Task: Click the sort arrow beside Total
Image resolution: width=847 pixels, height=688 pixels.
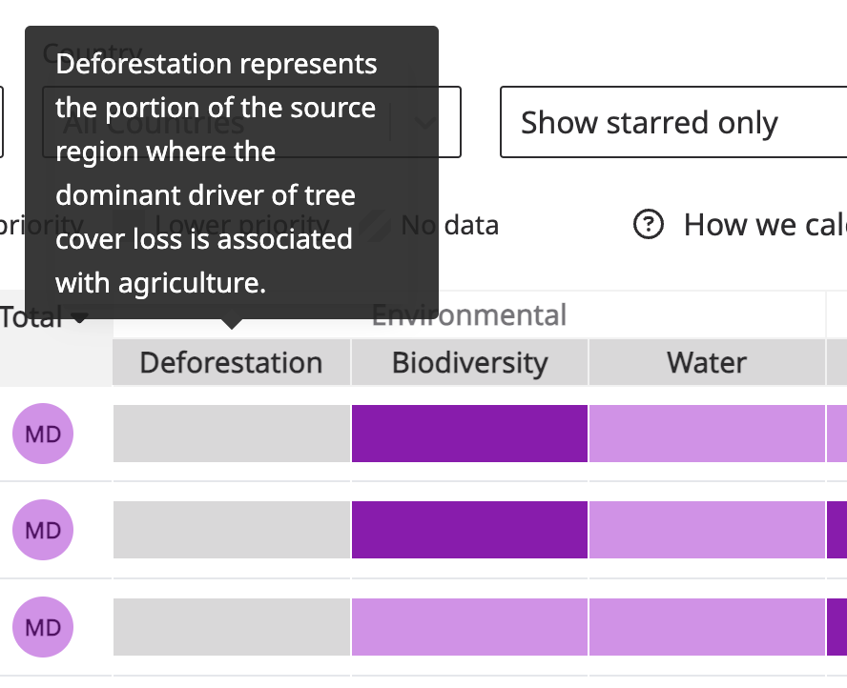Action: pyautogui.click(x=78, y=317)
